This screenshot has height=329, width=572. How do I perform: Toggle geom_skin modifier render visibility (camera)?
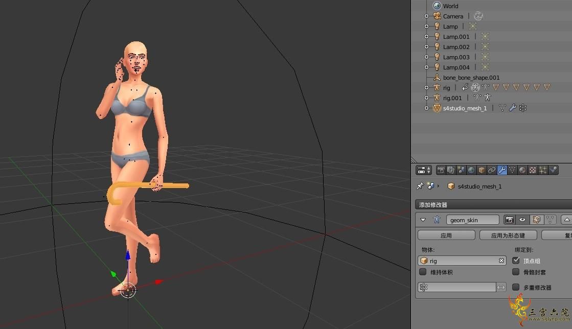(x=509, y=220)
